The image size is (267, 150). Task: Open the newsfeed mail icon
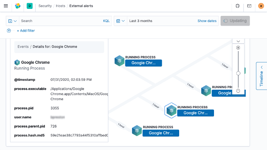[249, 6]
